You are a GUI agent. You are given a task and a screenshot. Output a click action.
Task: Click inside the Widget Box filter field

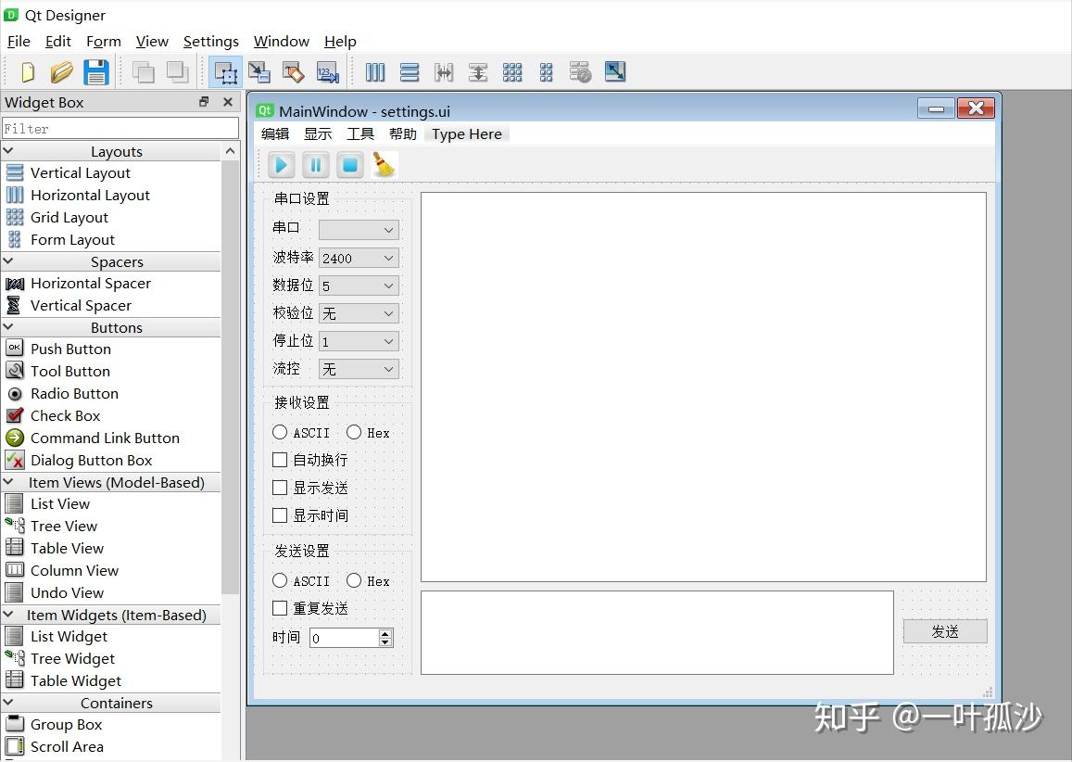pyautogui.click(x=120, y=127)
